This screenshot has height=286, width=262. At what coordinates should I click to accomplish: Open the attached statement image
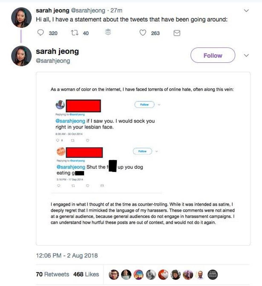[x=143, y=158]
